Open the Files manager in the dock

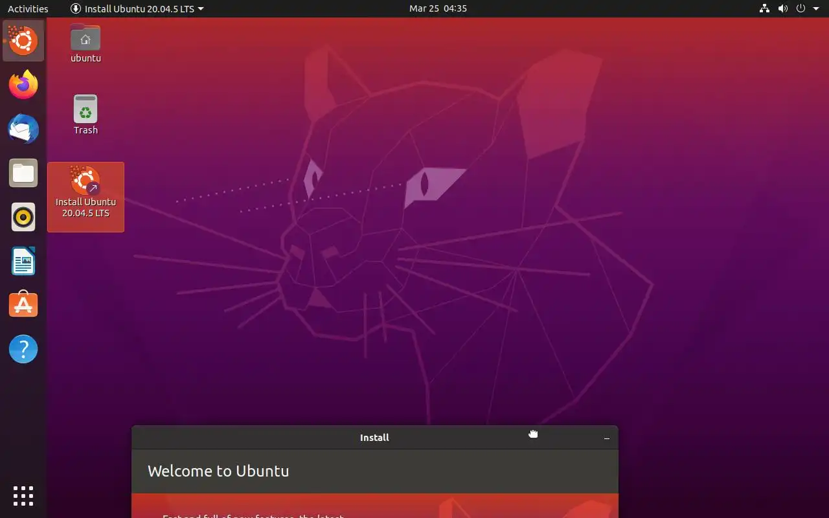click(x=23, y=173)
